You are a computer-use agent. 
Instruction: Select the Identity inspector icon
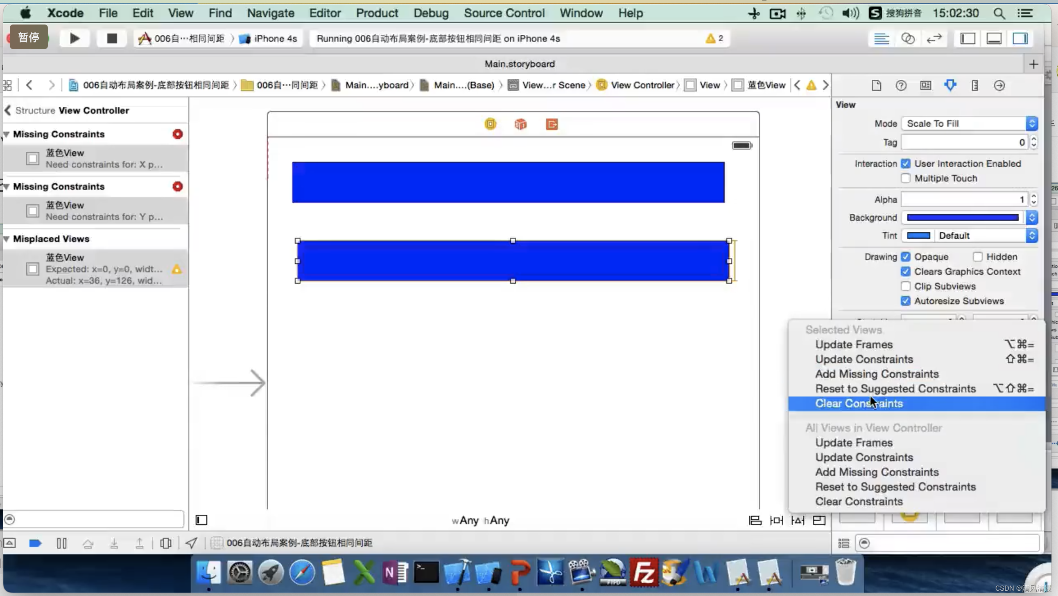coord(926,85)
